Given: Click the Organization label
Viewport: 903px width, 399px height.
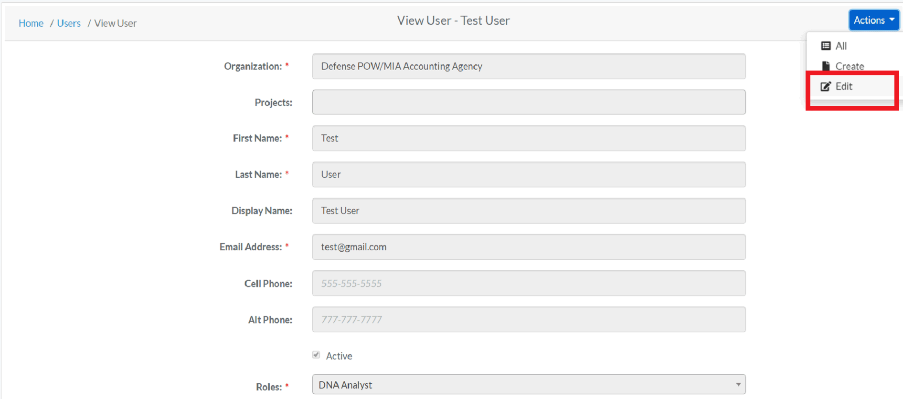Looking at the screenshot, I should point(253,66).
